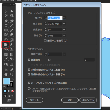This screenshot has height=110, width=110.
Task: Select the Curvature tool
Action: (12, 21)
